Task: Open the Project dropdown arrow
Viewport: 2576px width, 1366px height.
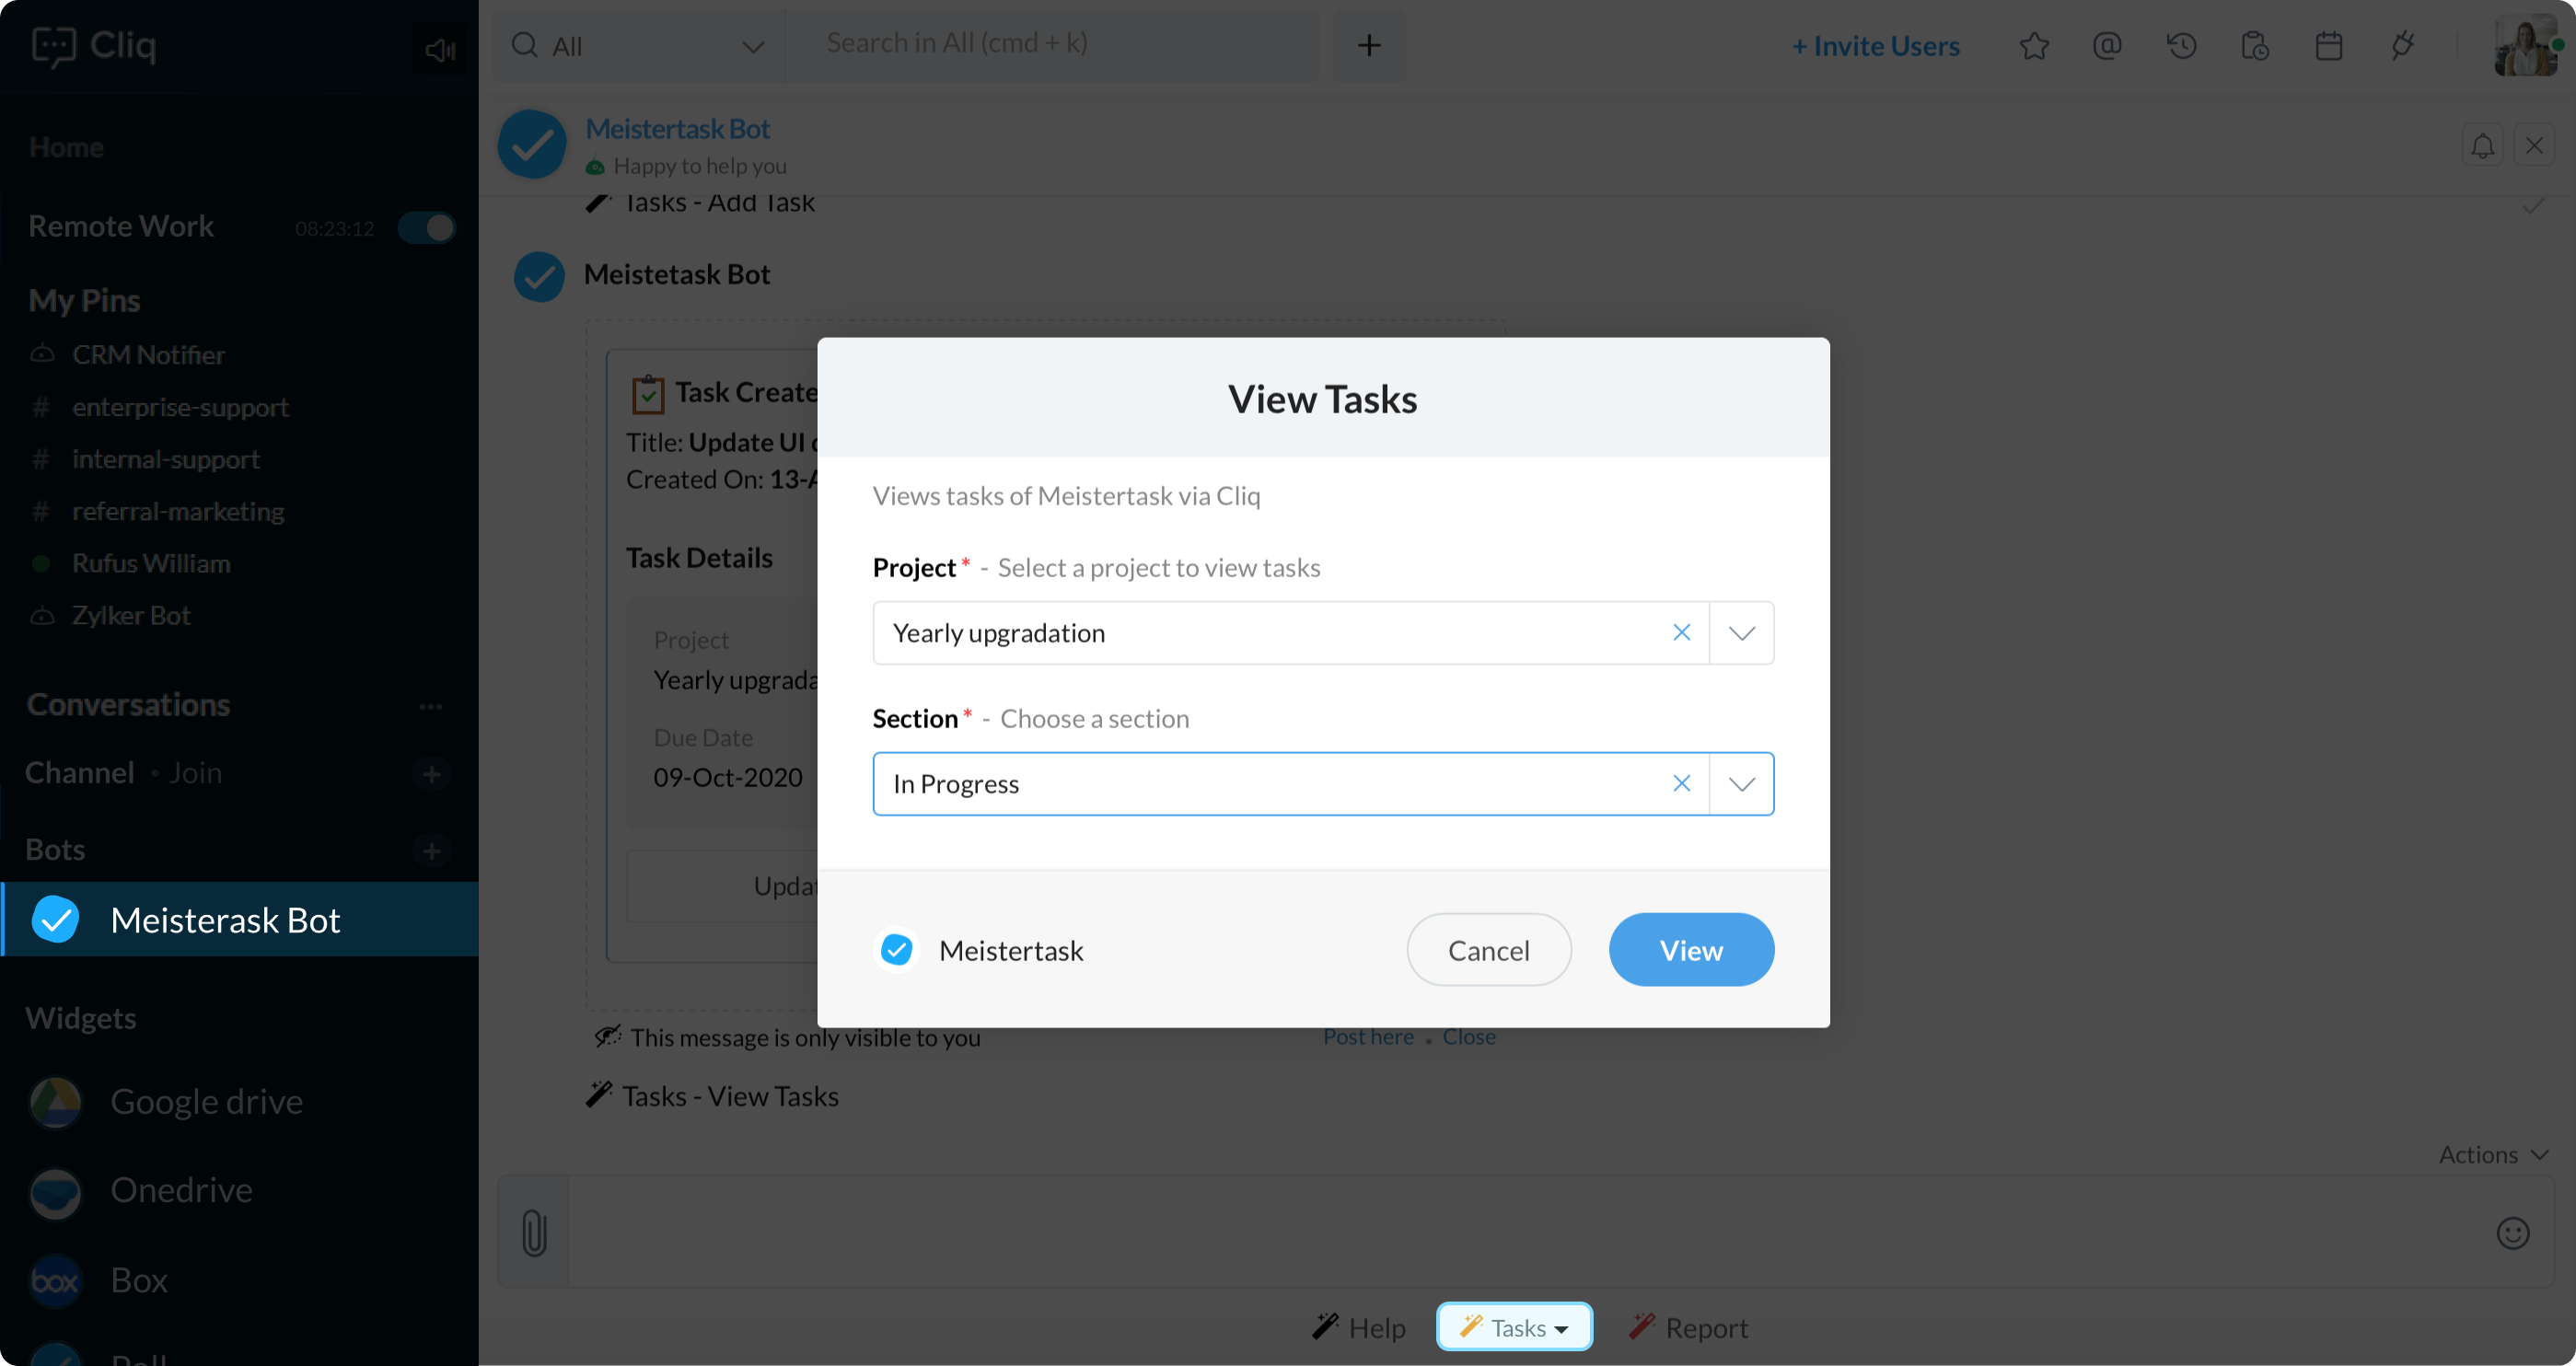Action: point(1741,632)
